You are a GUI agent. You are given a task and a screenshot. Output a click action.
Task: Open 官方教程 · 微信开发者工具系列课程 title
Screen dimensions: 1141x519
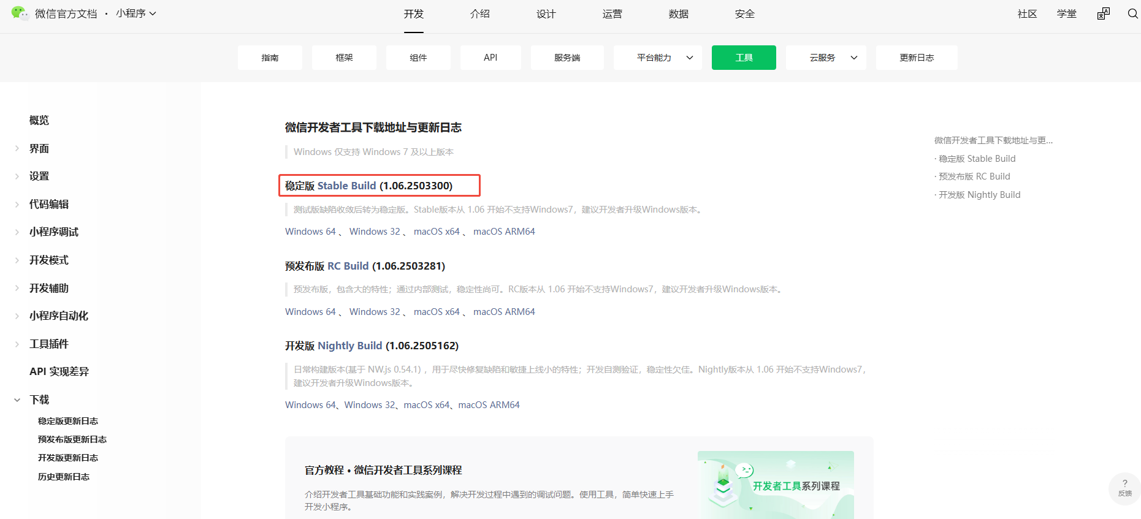pyautogui.click(x=383, y=470)
